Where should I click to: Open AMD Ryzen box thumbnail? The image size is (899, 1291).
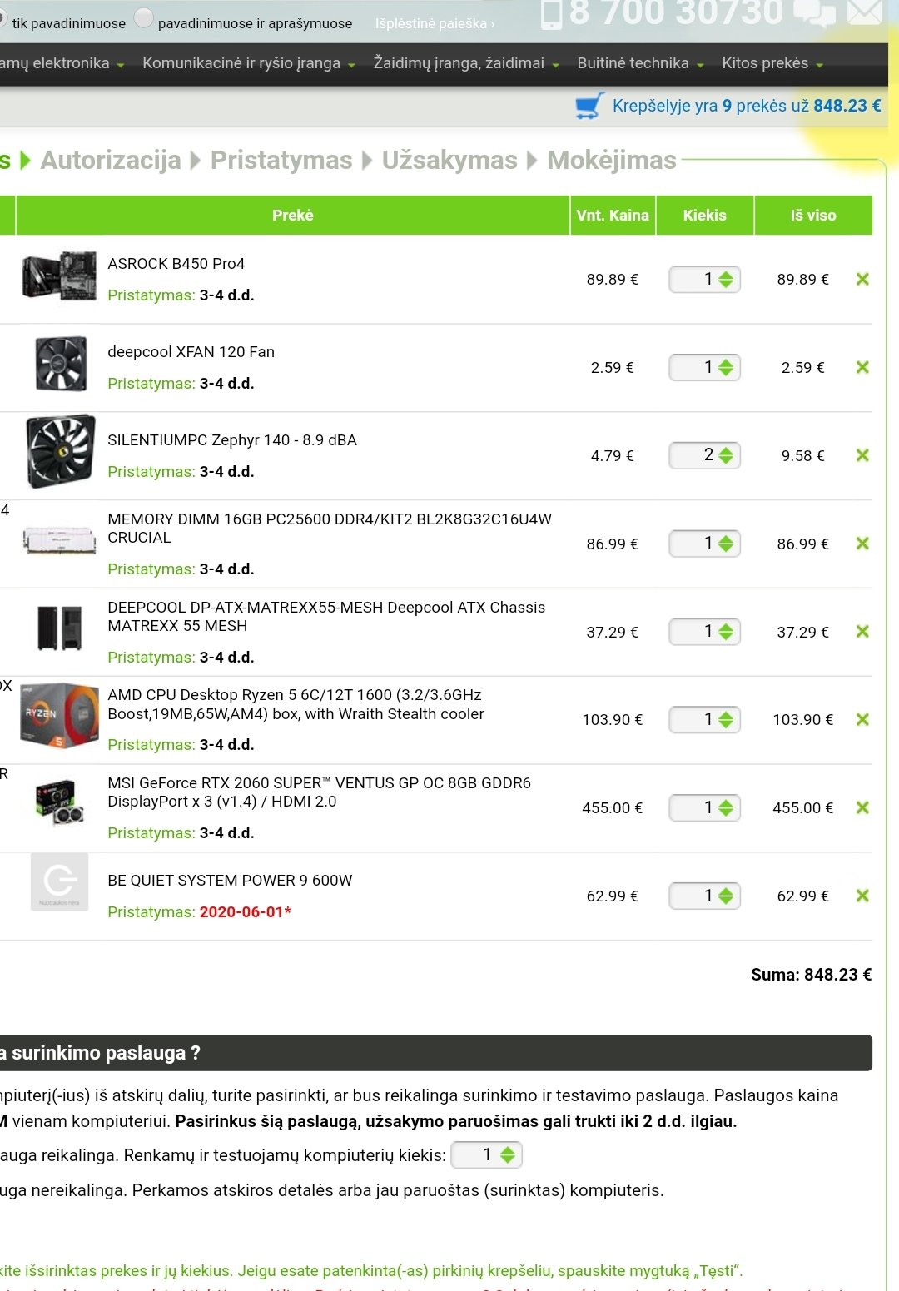pyautogui.click(x=59, y=715)
